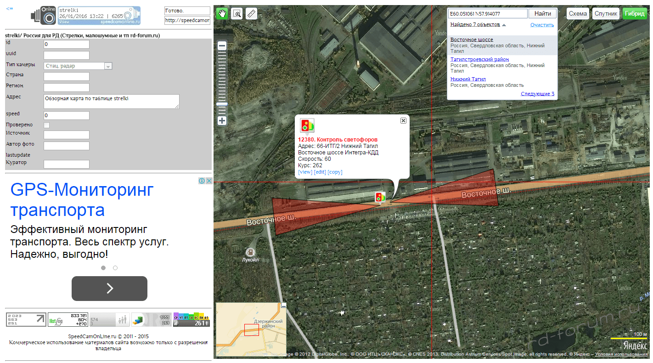Select the first ad carousel dot
Screen dimensions: 653x363
pos(103,267)
